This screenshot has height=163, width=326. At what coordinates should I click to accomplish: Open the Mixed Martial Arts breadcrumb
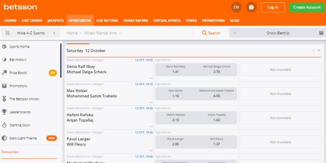[x=100, y=33]
